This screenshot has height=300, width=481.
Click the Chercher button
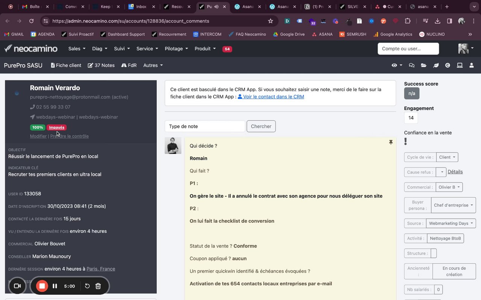coord(261,126)
